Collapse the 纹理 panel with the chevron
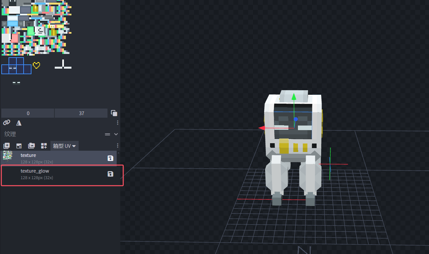 116,134
